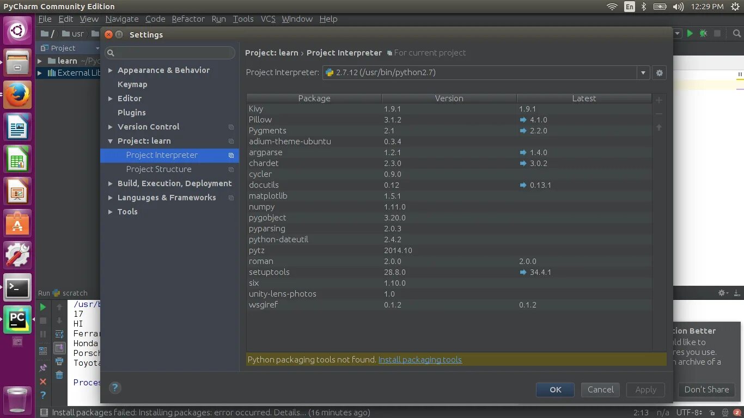The height and width of the screenshot is (418, 744).
Task: Select the setuptools package row
Action: click(x=449, y=272)
